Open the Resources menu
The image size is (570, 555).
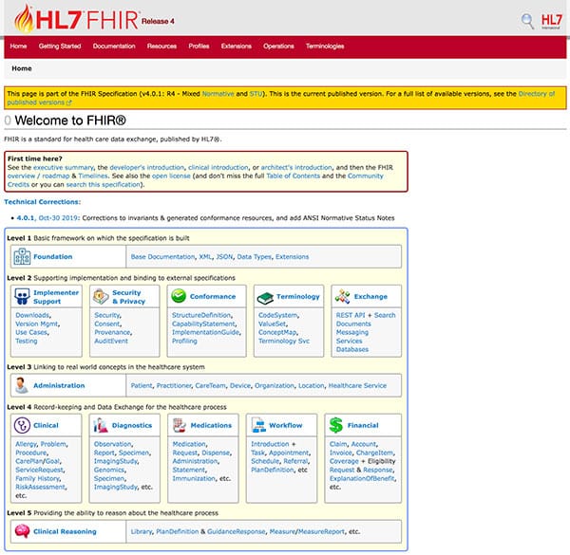161,46
